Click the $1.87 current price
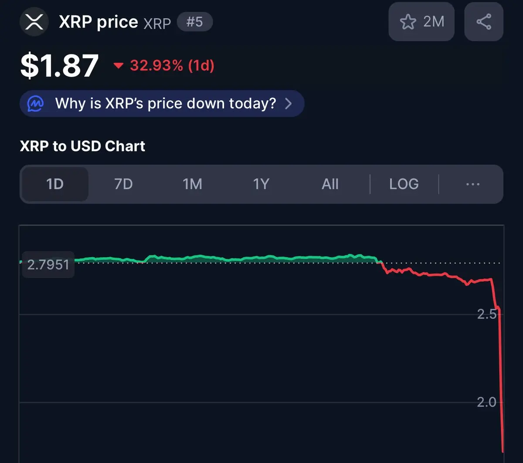Screen dimensions: 523x463 59,66
